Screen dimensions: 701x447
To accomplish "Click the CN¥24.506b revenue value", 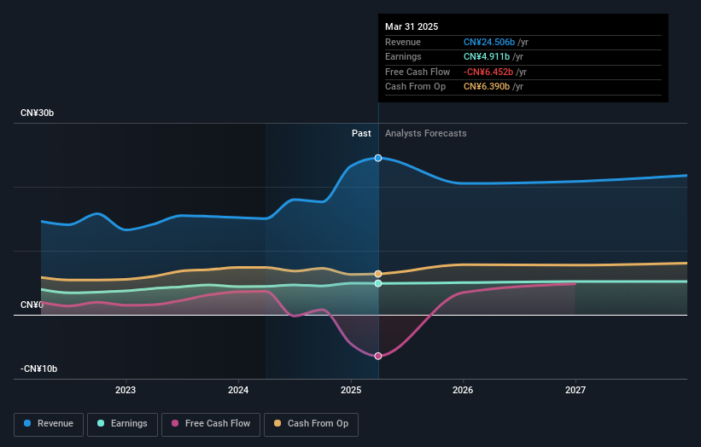I will tap(489, 42).
